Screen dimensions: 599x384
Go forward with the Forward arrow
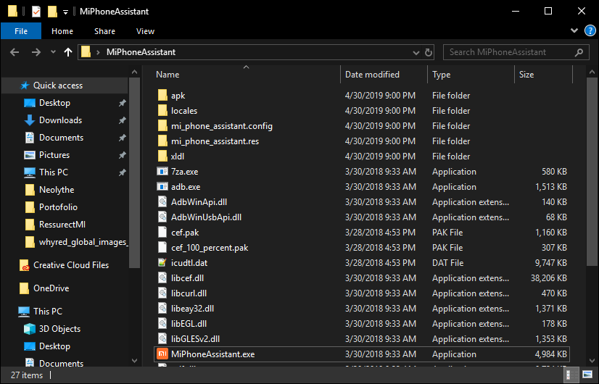[36, 52]
